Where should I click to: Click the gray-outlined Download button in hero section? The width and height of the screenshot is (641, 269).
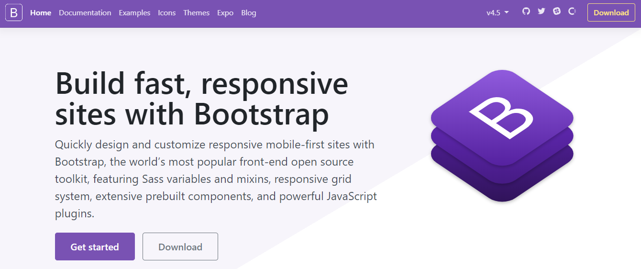point(180,247)
